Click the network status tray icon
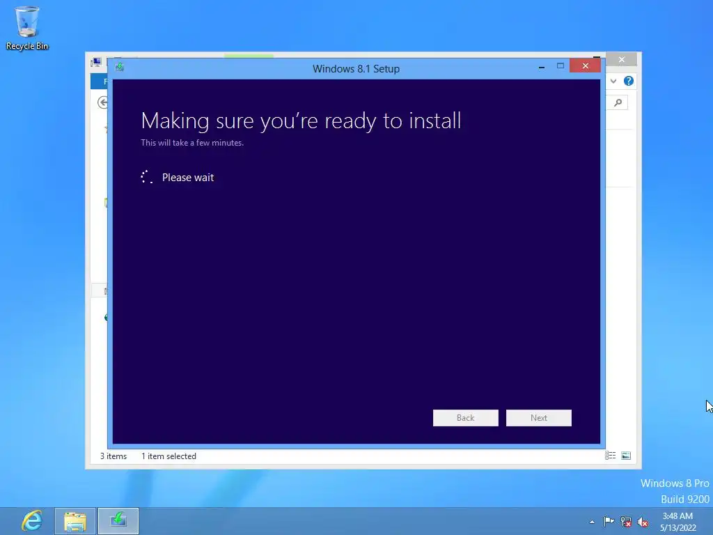Image resolution: width=713 pixels, height=535 pixels. coord(626,521)
